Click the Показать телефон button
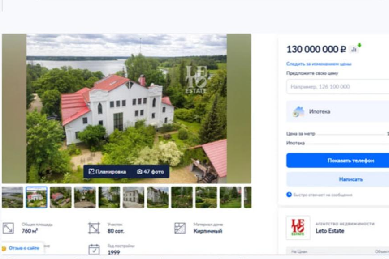This screenshot has width=389, height=259. [337, 161]
